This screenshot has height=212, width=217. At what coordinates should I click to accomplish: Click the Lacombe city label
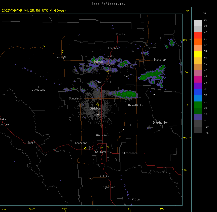tap(113, 48)
